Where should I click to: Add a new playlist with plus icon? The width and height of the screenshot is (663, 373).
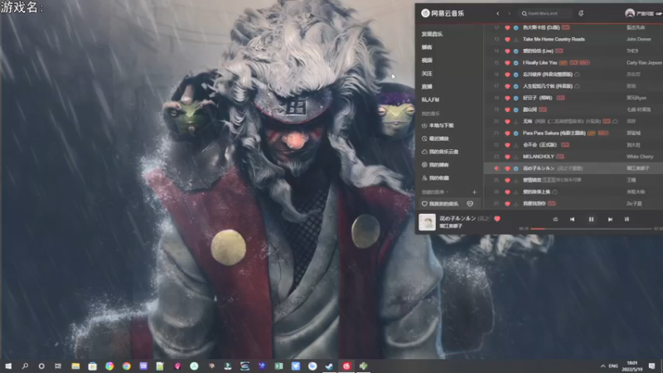pyautogui.click(x=474, y=192)
